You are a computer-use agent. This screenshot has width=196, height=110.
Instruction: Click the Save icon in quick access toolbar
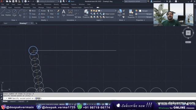tap(13, 1)
